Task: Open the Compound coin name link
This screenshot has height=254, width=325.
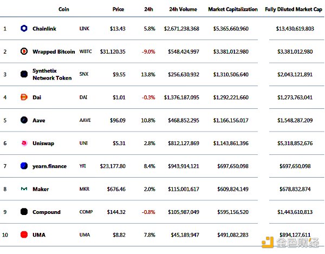Action: point(47,212)
